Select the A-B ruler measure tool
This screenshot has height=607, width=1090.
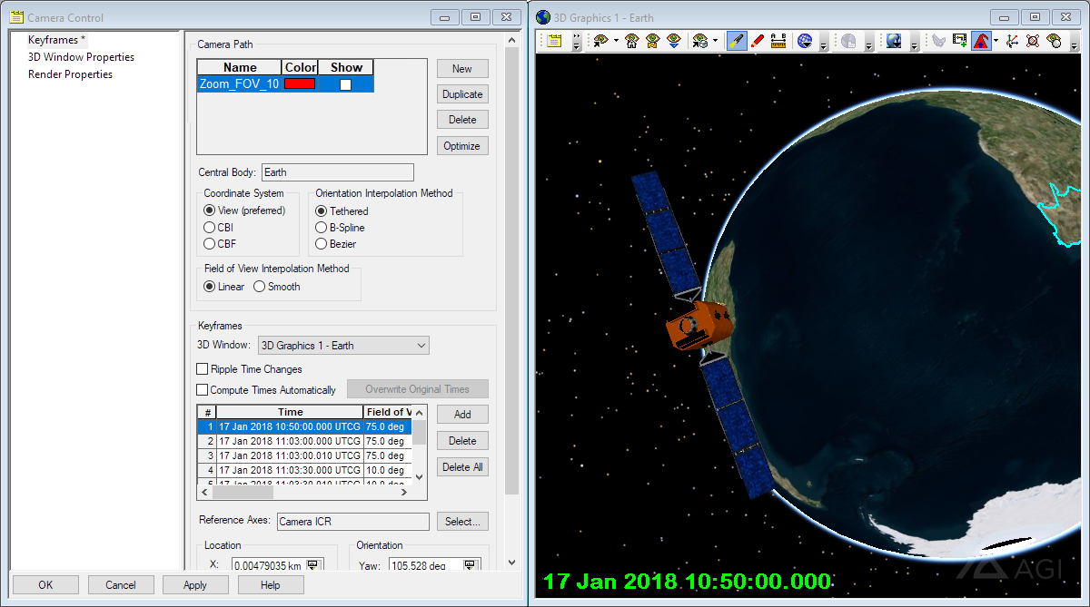click(x=778, y=41)
